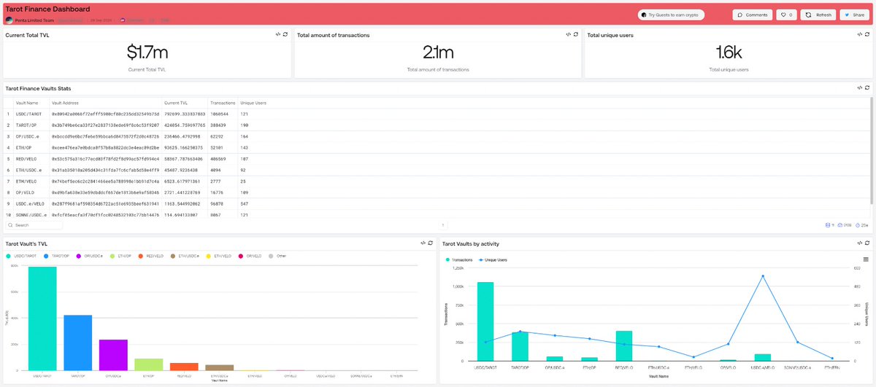876x387 pixels.
Task: Toggle Unique Users series in activity legend
Action: (x=492, y=259)
